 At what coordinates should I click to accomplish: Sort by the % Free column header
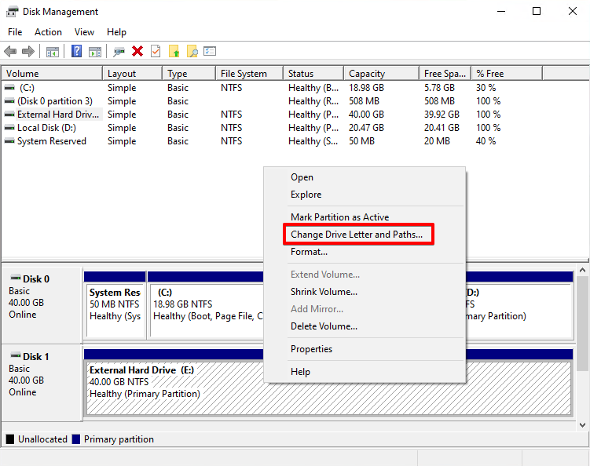(x=508, y=74)
